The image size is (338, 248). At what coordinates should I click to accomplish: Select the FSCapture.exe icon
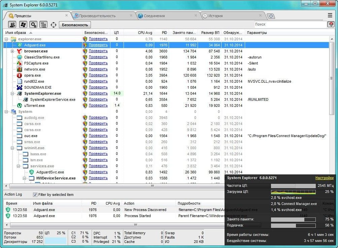(x=20, y=63)
